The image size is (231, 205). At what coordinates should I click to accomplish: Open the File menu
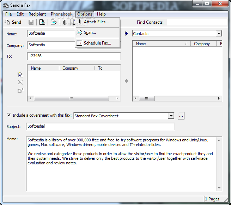8,14
